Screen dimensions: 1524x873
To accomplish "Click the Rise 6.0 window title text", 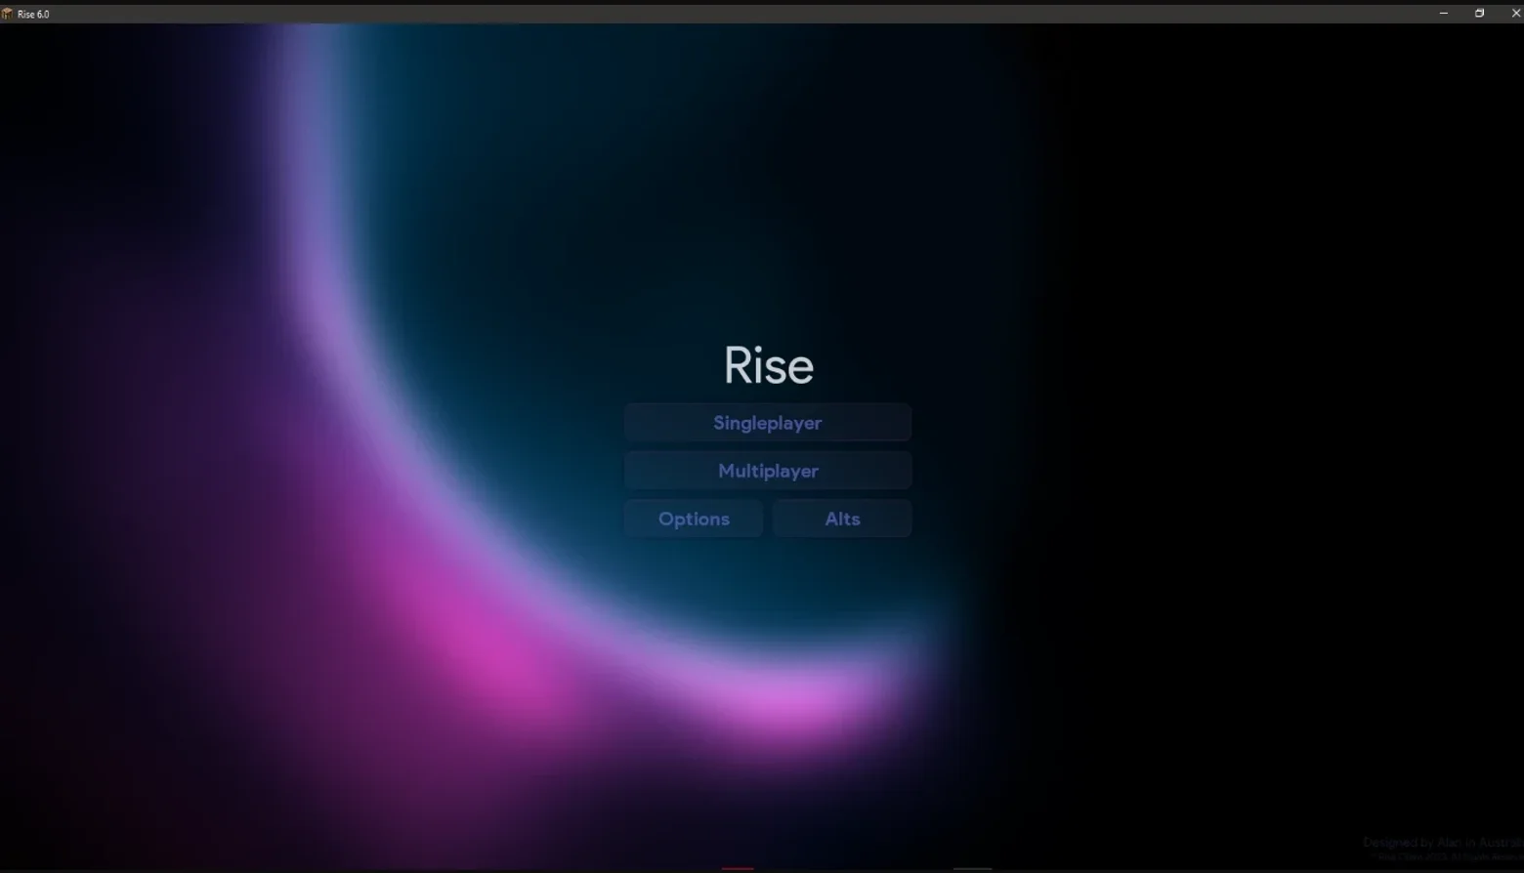I will [x=33, y=15].
